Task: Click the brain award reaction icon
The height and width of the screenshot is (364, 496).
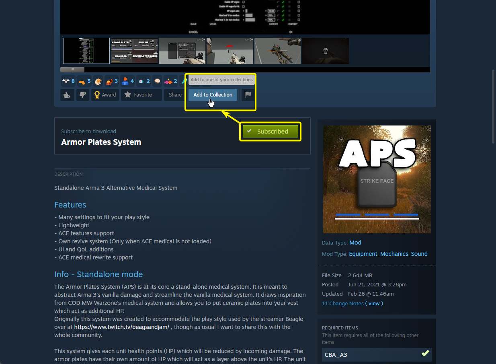Action: 158,81
